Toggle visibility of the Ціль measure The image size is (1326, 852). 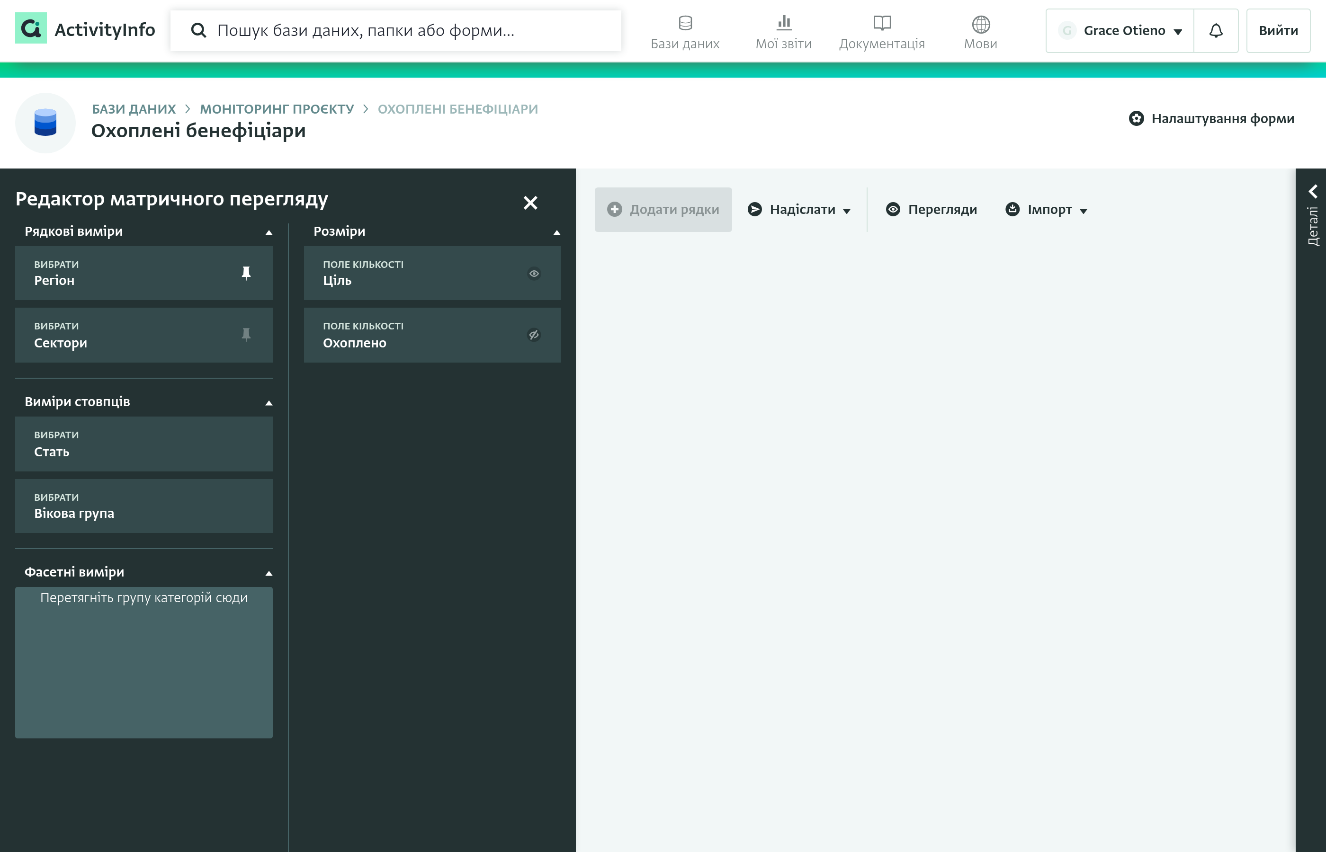pos(534,273)
